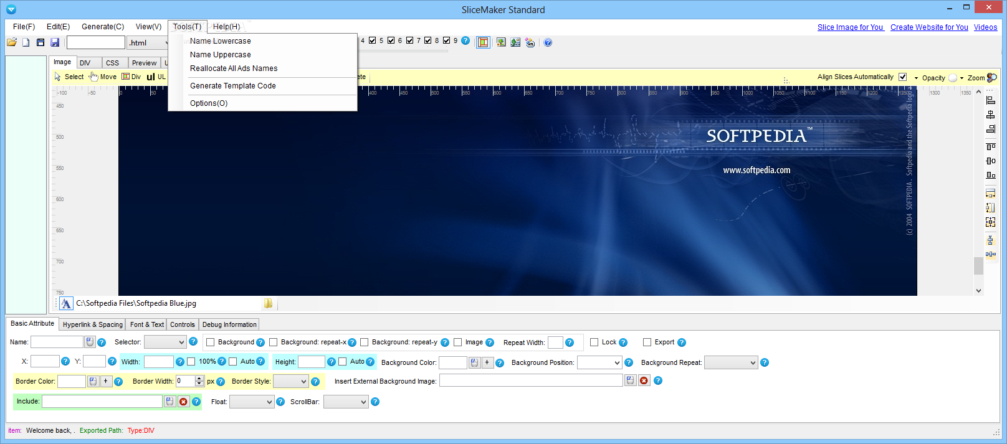Viewport: 1007px width, 444px height.
Task: Click the red clear icon beside Include field
Action: click(x=183, y=402)
